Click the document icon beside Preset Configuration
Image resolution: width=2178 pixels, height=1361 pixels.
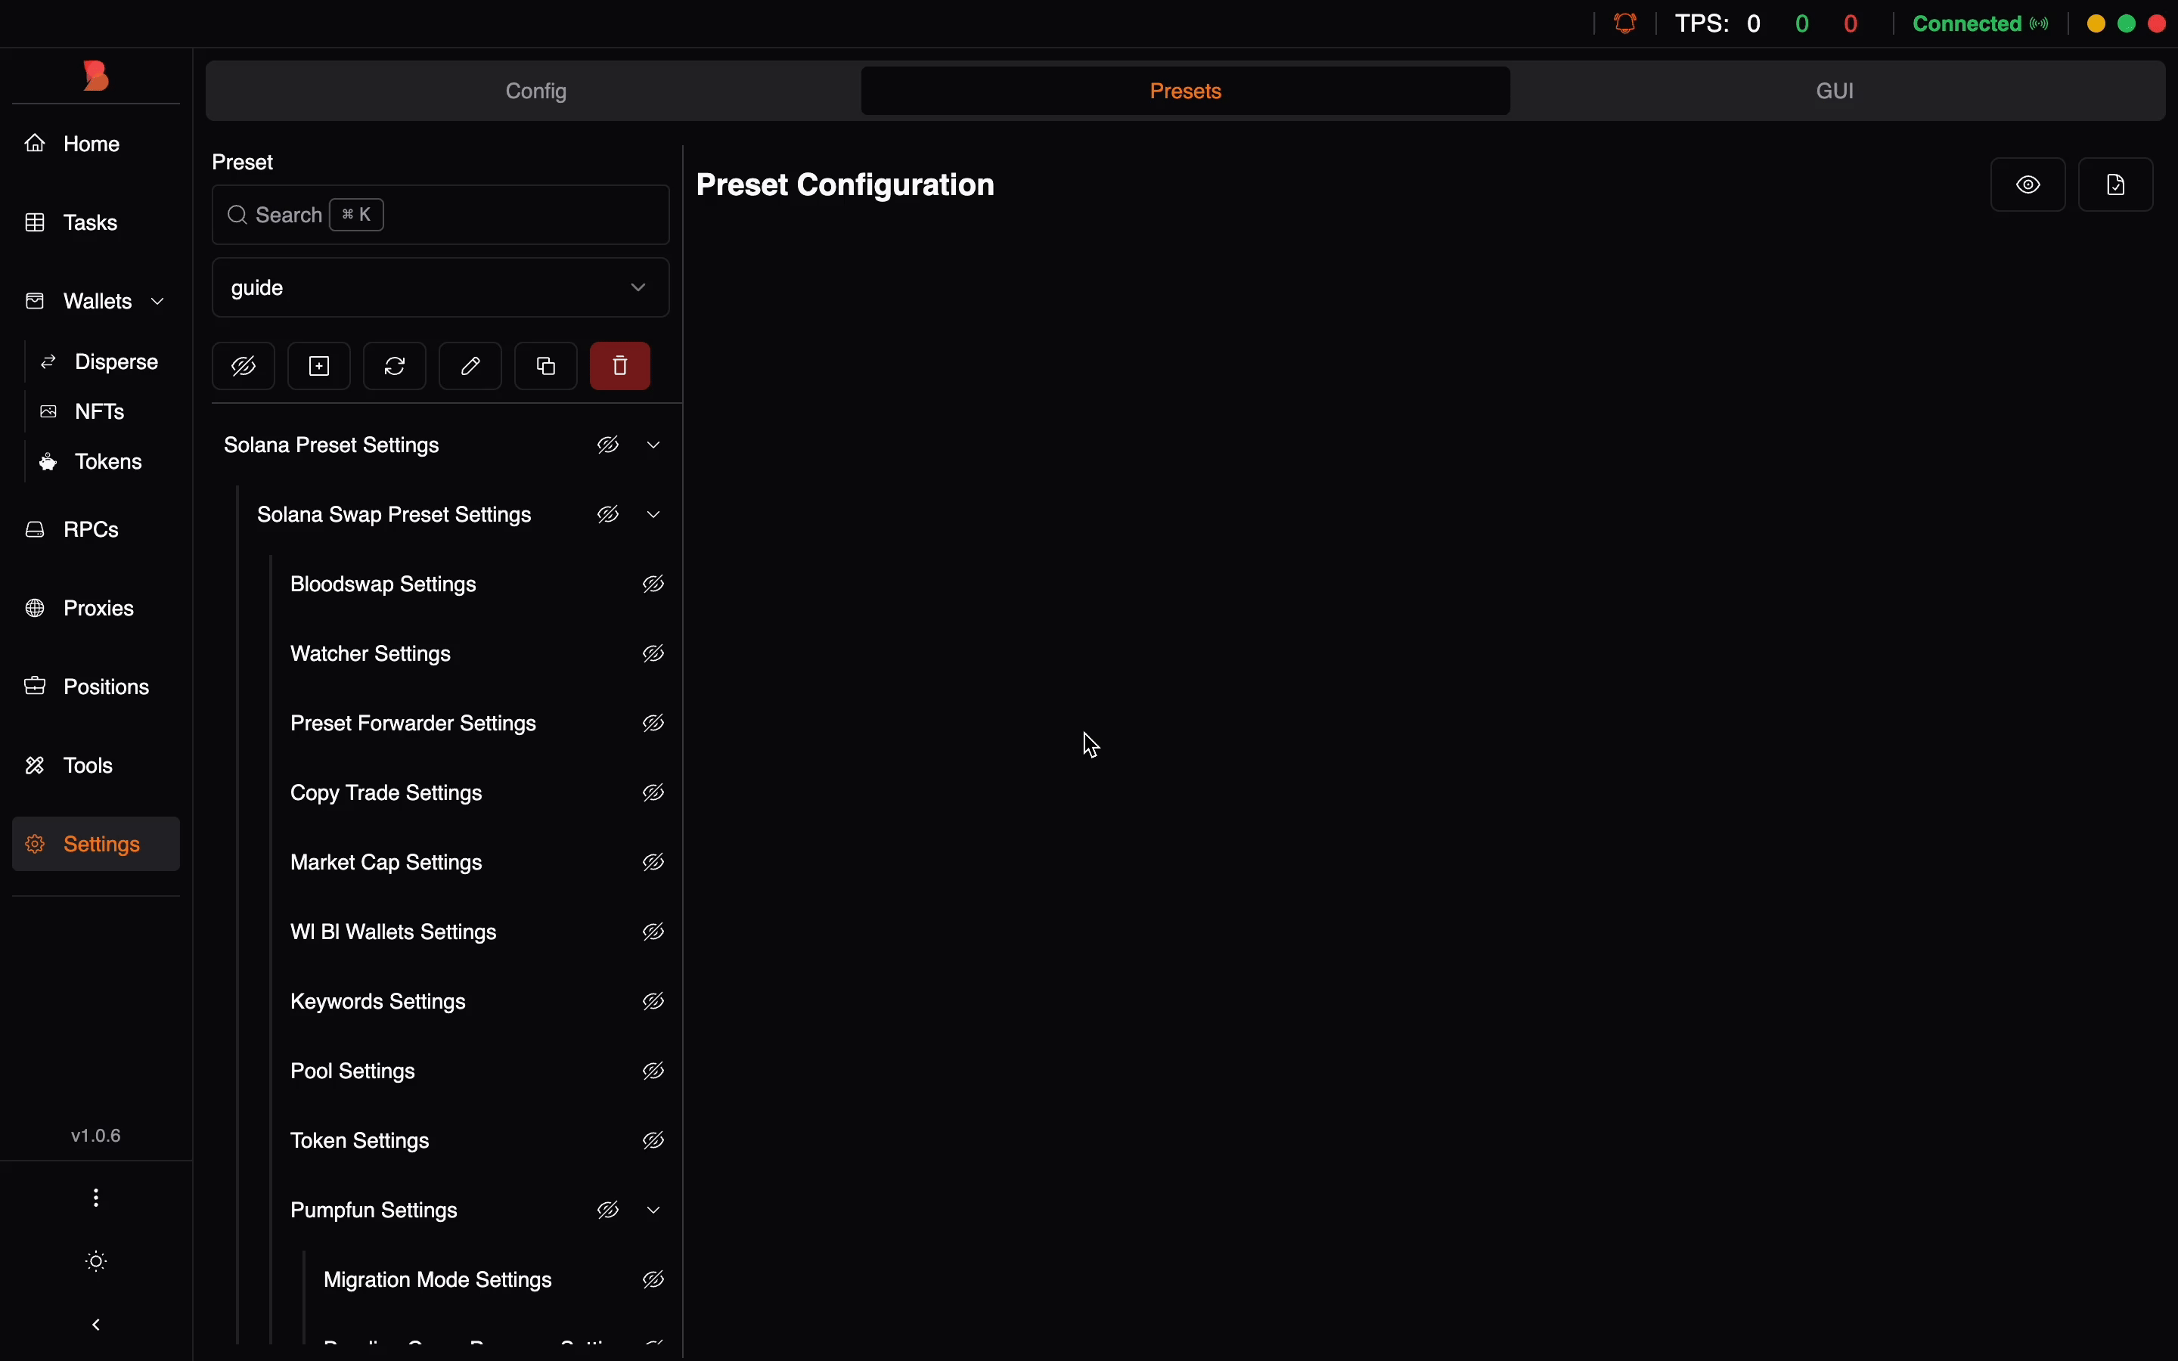(2116, 185)
